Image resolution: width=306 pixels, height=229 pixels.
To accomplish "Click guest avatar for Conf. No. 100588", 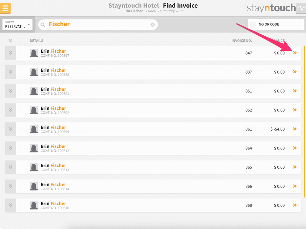I will pyautogui.click(x=34, y=72).
